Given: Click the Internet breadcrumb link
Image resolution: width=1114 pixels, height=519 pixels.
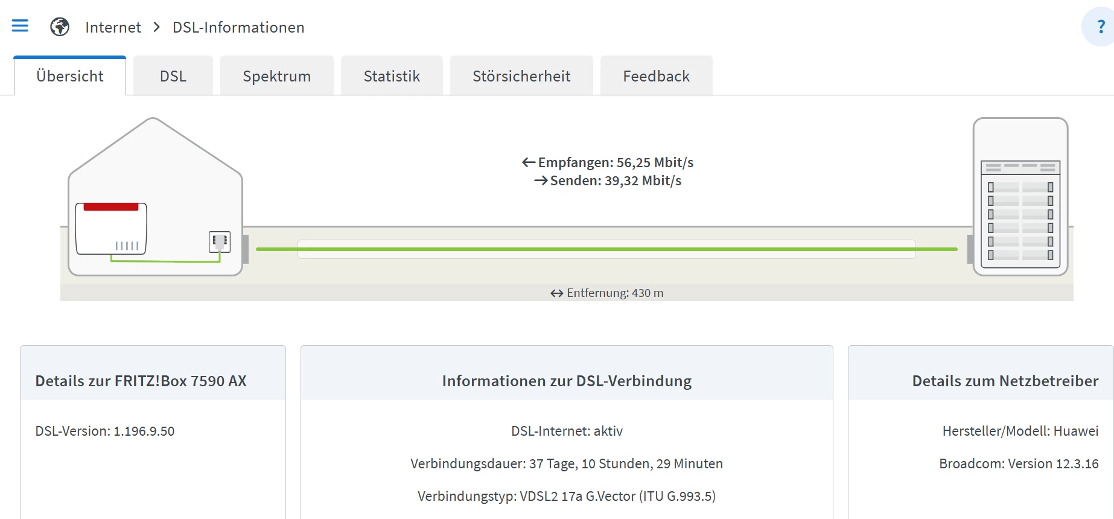Looking at the screenshot, I should click(x=113, y=27).
